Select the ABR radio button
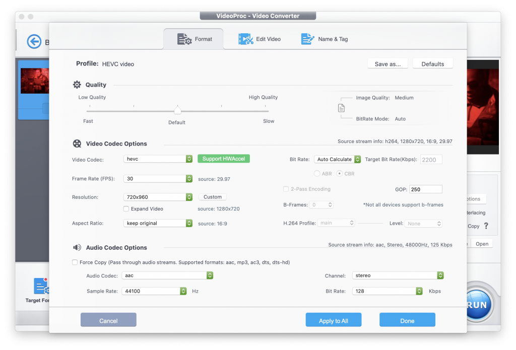Screen dimensions: 516x350 (x=317, y=173)
